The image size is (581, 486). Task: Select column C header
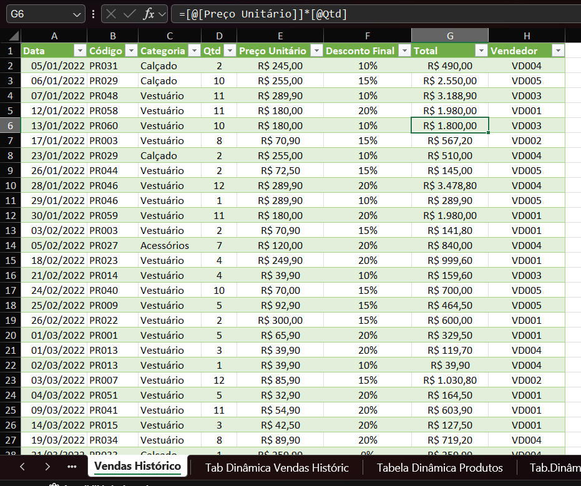pyautogui.click(x=170, y=36)
